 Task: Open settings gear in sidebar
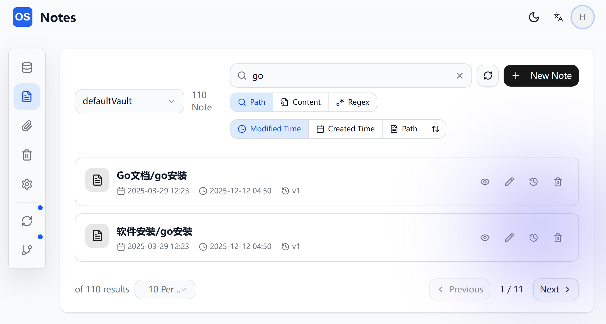pos(27,184)
